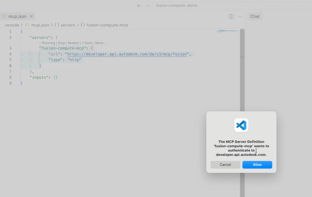Screen dimensions: 312x197
Task: Restart the fusion-compute-mcp server
Action: [73, 43]
